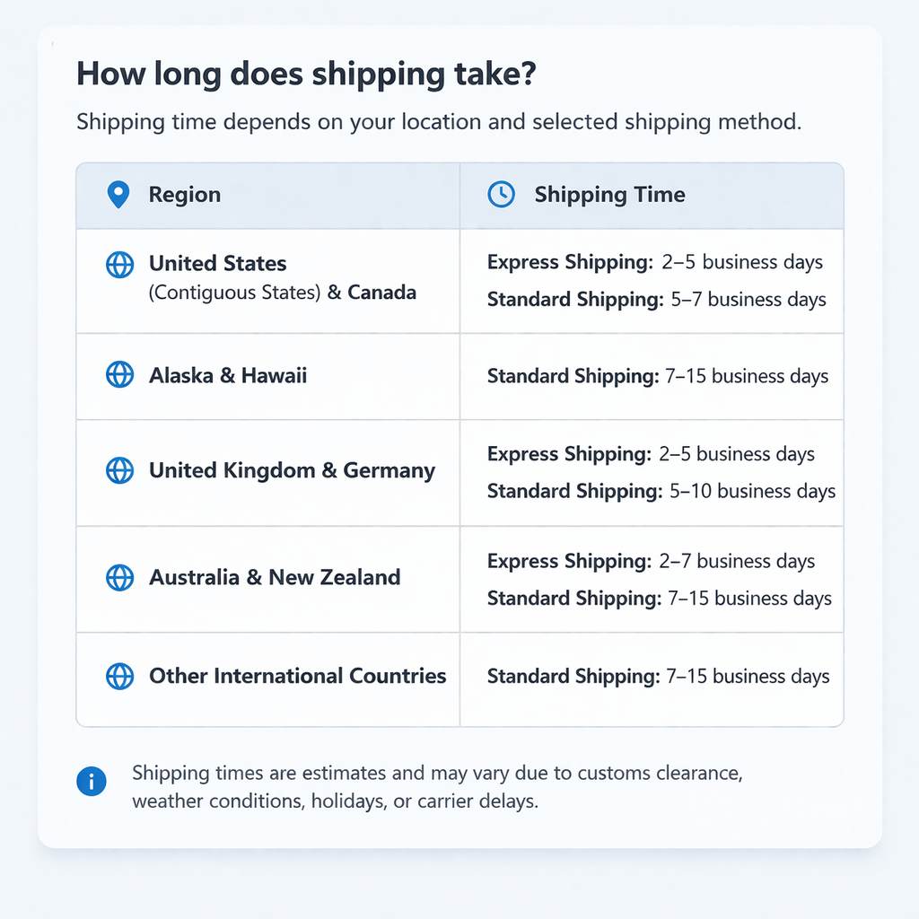Click the blue info icon near the footnote

click(x=92, y=782)
